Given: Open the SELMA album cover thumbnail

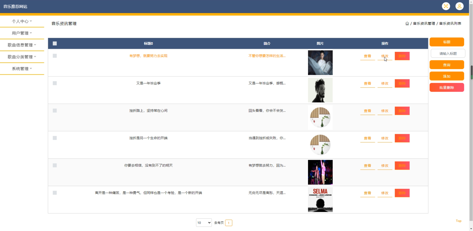Looking at the screenshot, I should pos(320,200).
